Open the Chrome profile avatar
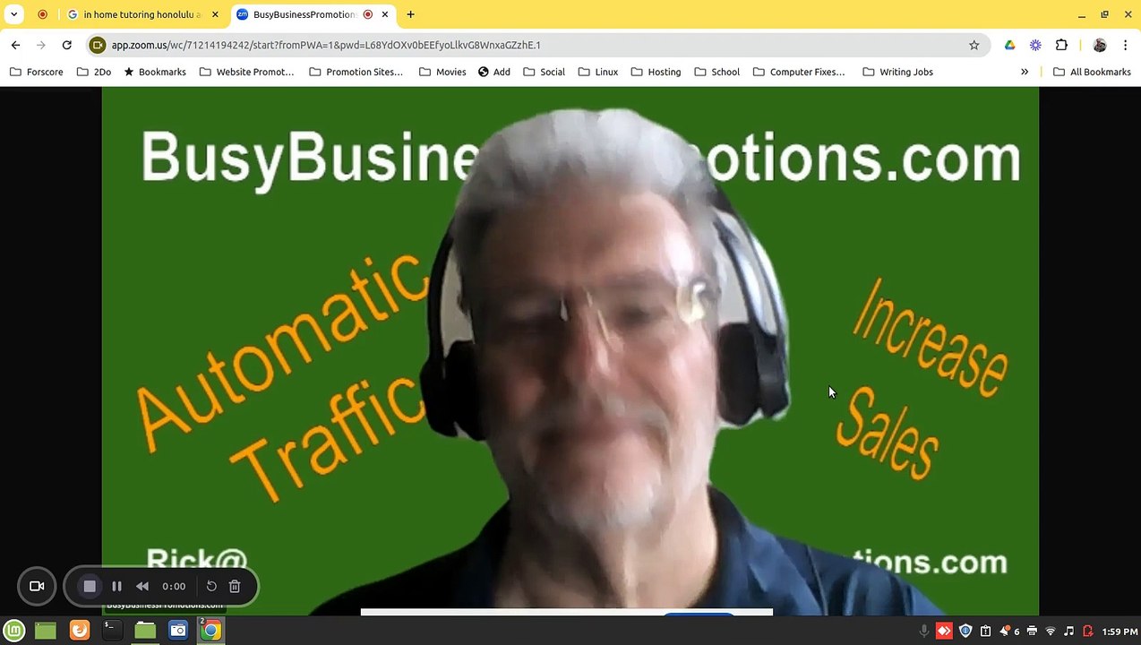This screenshot has height=645, width=1141. pyautogui.click(x=1100, y=45)
